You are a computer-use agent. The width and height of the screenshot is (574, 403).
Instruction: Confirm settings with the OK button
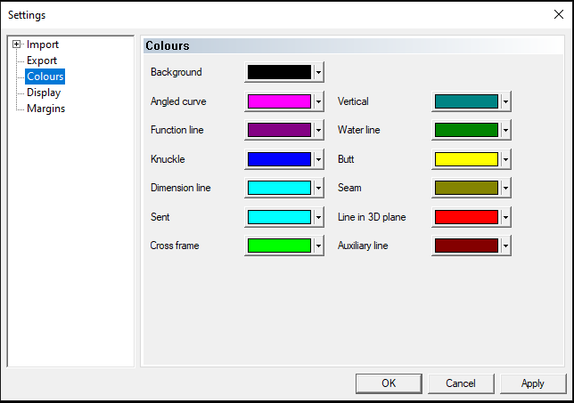[x=389, y=383]
